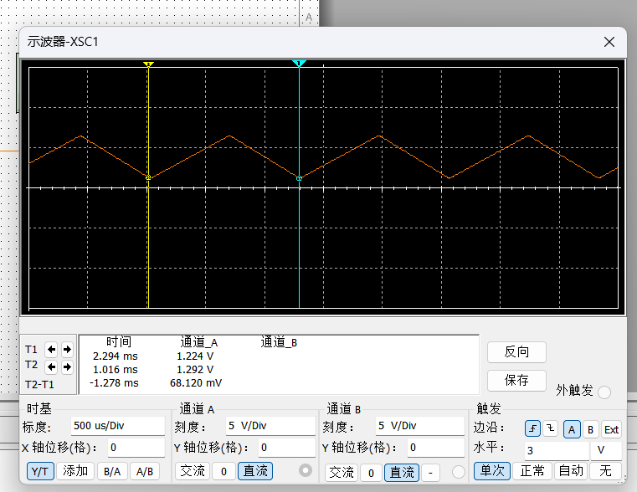Set 通道 A coupling to 交流
Viewport: 637px width, 492px height.
[193, 471]
